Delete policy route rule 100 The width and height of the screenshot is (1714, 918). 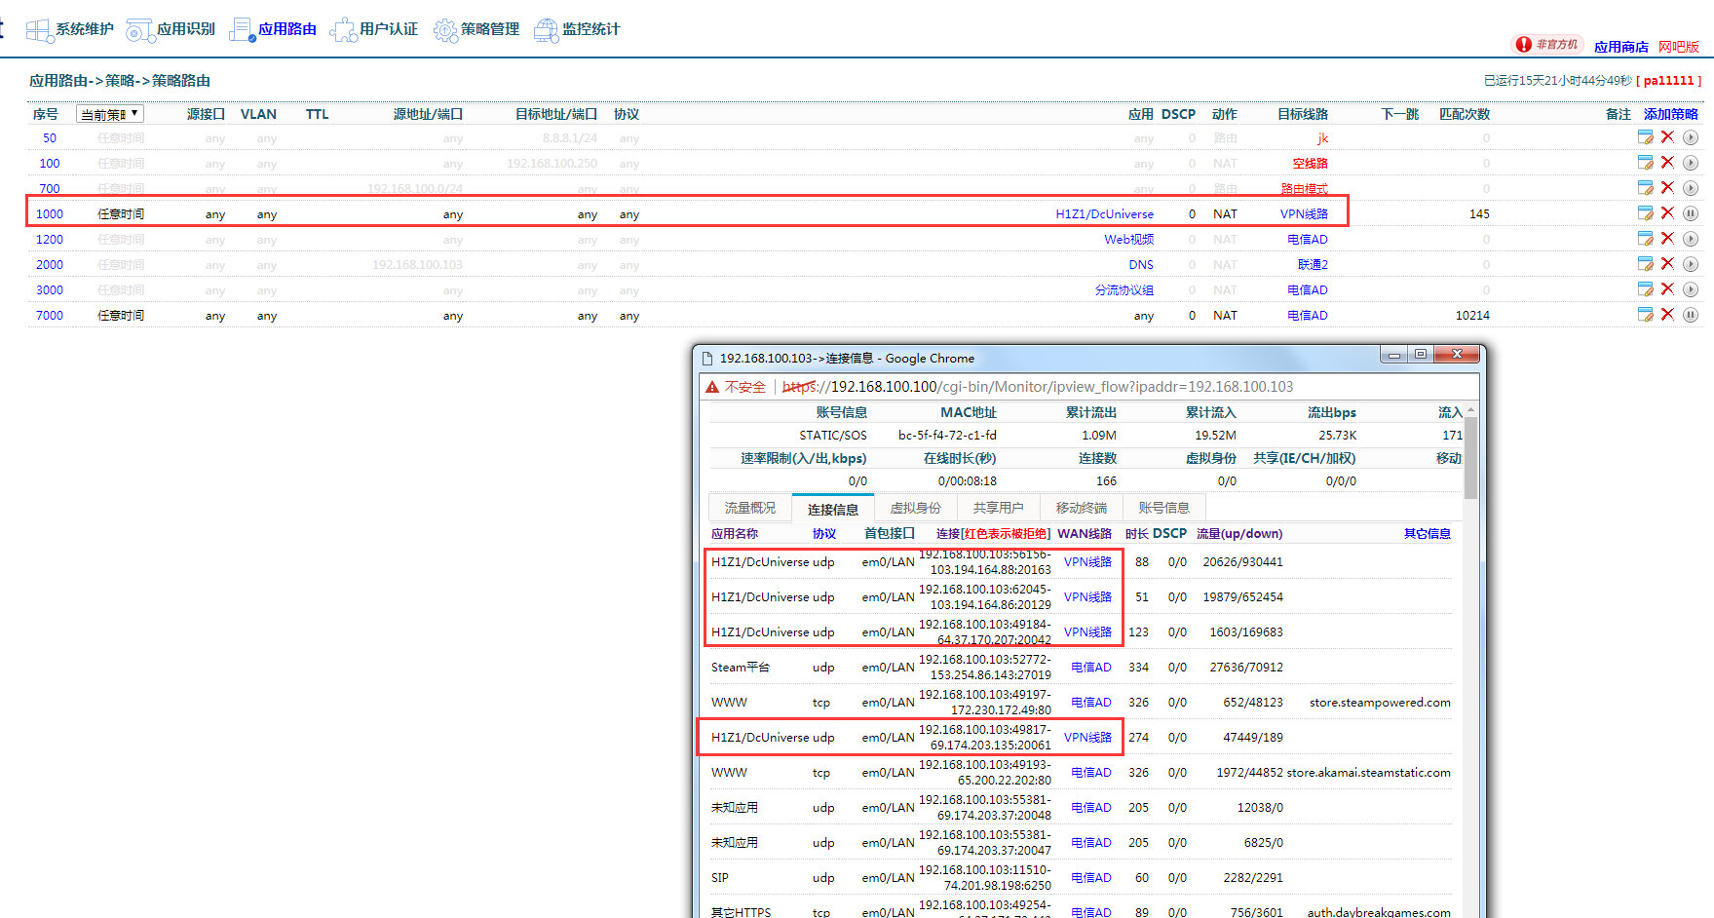(x=1667, y=163)
